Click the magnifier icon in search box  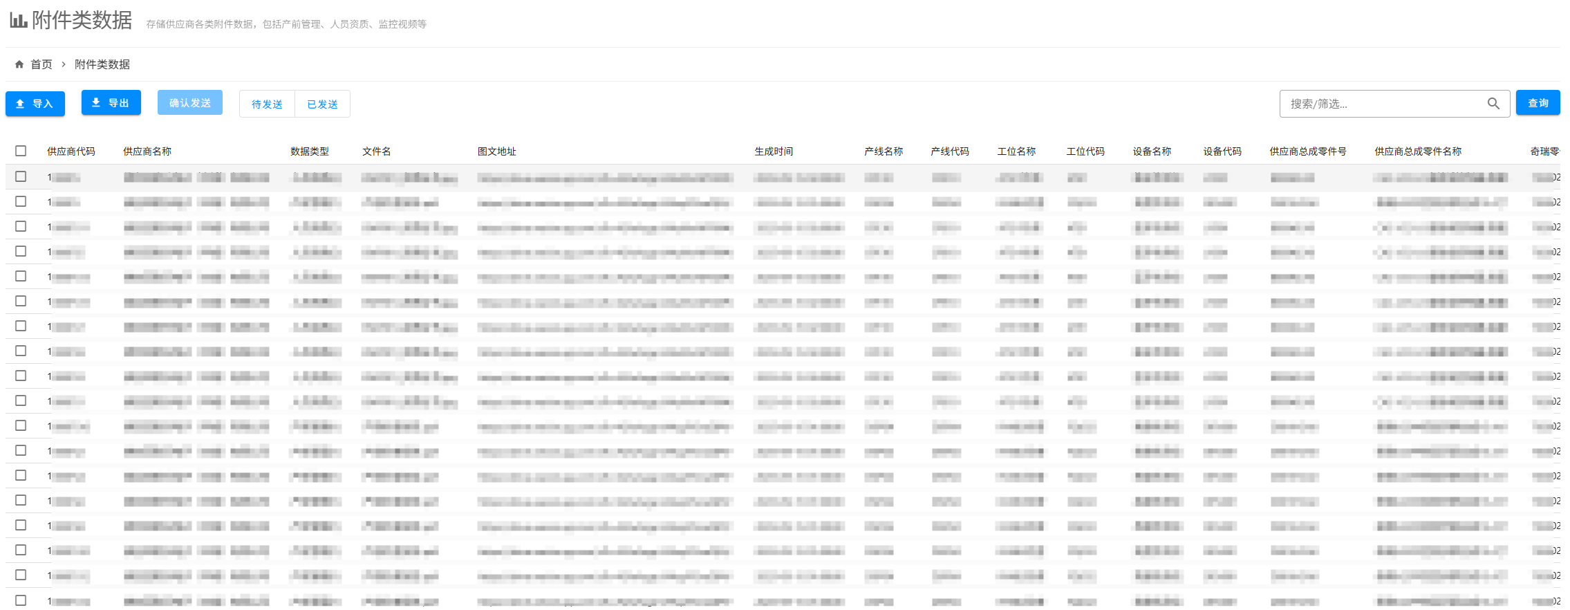coord(1493,104)
